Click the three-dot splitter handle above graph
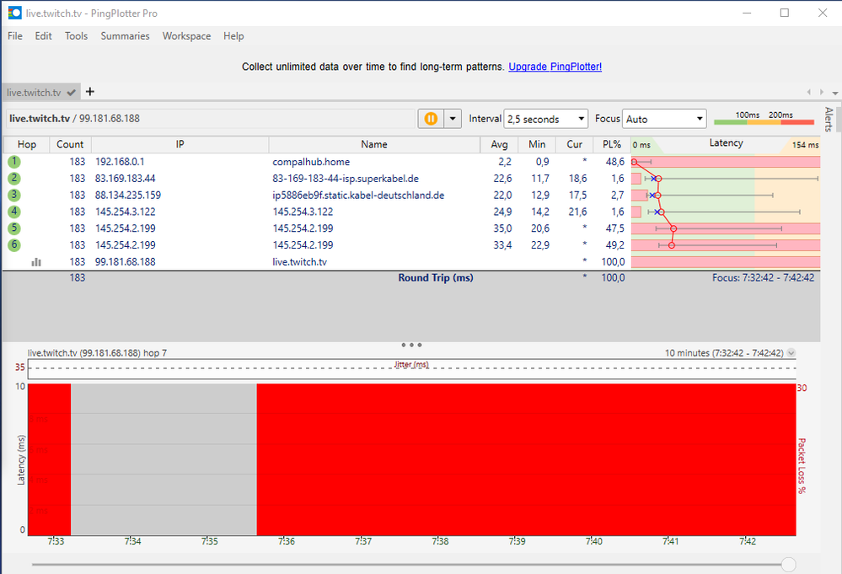The height and width of the screenshot is (574, 842). [411, 345]
